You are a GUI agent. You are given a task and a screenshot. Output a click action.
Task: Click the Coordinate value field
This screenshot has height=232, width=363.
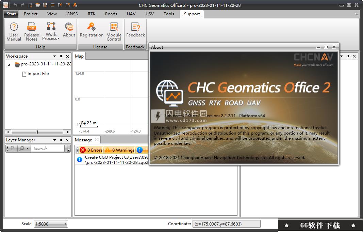(x=227, y=224)
